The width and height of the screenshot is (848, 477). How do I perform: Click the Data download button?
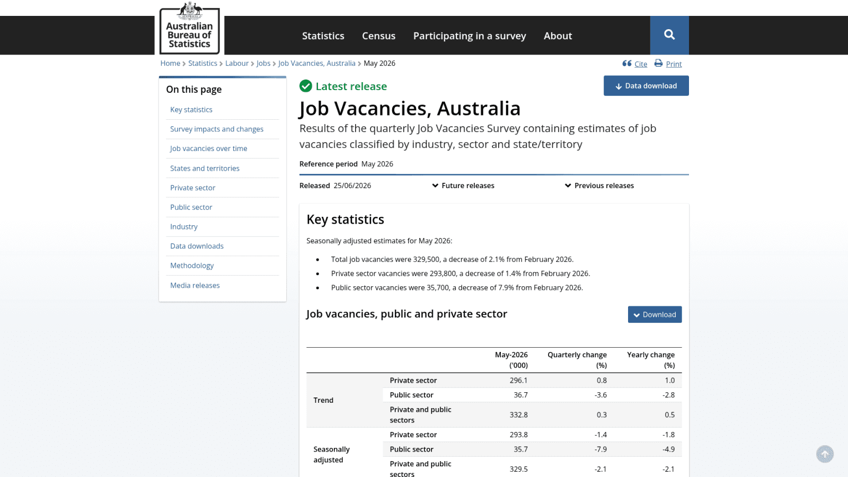pyautogui.click(x=646, y=86)
